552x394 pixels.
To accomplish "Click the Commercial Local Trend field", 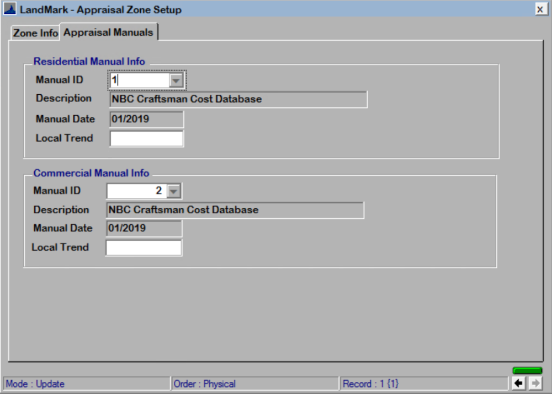I will pyautogui.click(x=144, y=247).
